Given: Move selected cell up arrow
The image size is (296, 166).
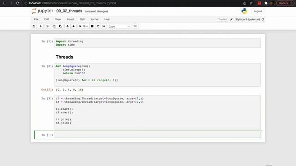Looking at the screenshot, I should click(x=68, y=26).
